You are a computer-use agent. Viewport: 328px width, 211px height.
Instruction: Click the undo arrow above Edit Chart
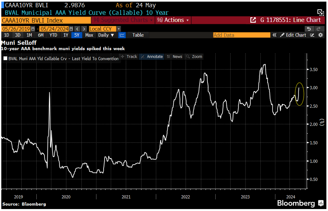309,29
